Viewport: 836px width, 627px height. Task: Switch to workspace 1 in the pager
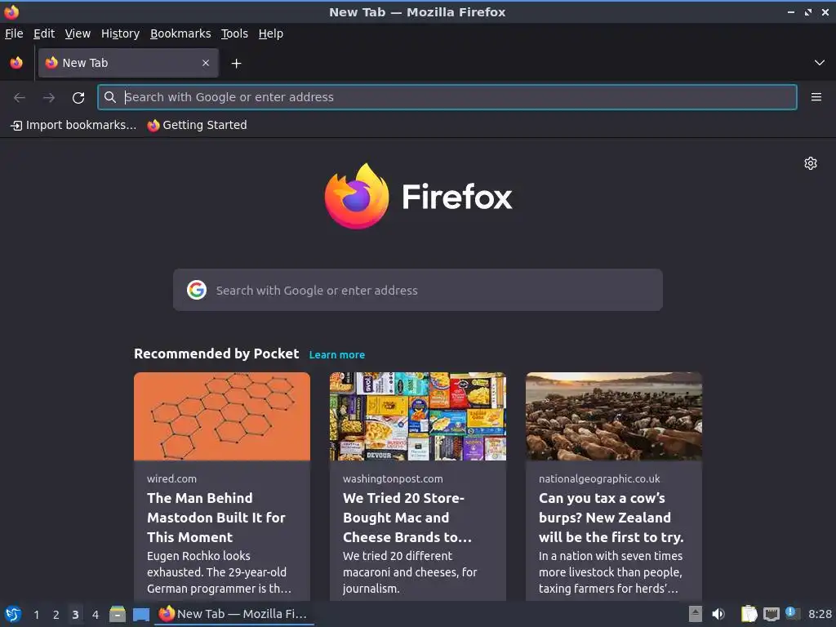coord(36,615)
